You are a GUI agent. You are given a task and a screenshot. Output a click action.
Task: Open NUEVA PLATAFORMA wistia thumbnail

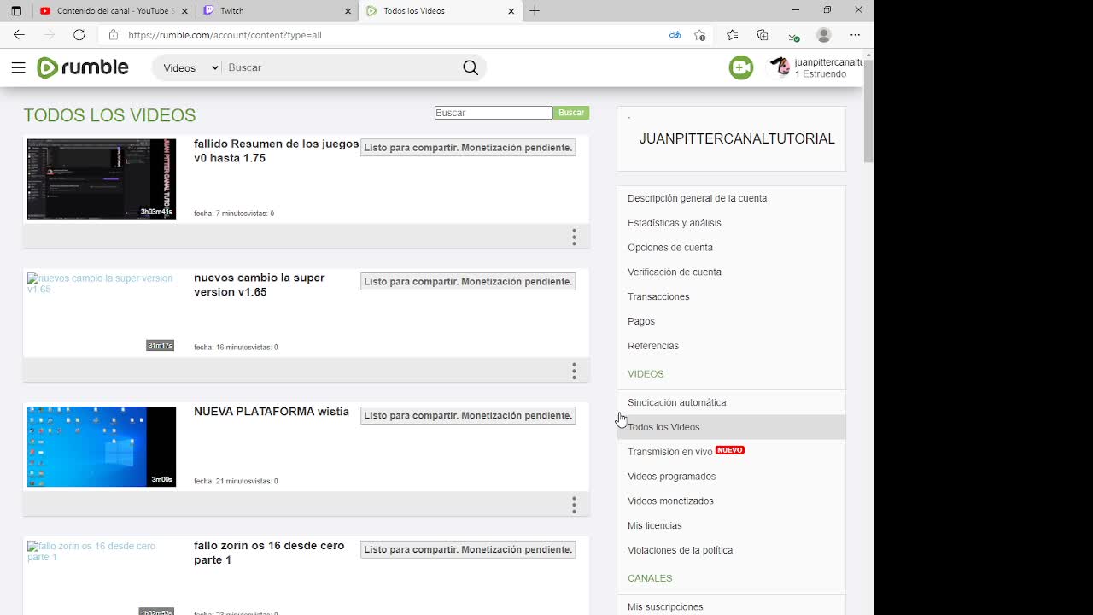pos(102,447)
